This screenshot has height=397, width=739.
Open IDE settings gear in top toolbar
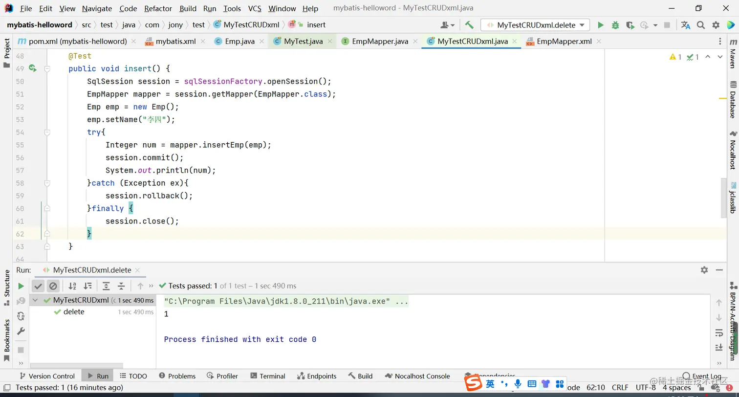pyautogui.click(x=716, y=25)
